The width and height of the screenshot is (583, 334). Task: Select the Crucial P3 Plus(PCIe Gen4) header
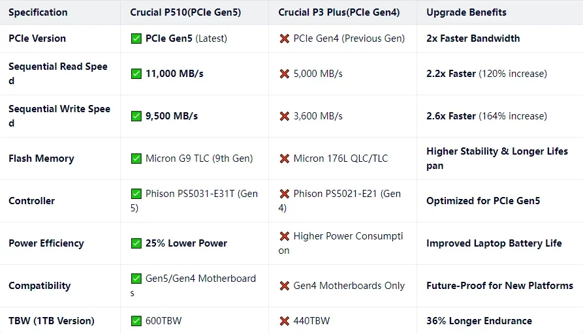(339, 12)
